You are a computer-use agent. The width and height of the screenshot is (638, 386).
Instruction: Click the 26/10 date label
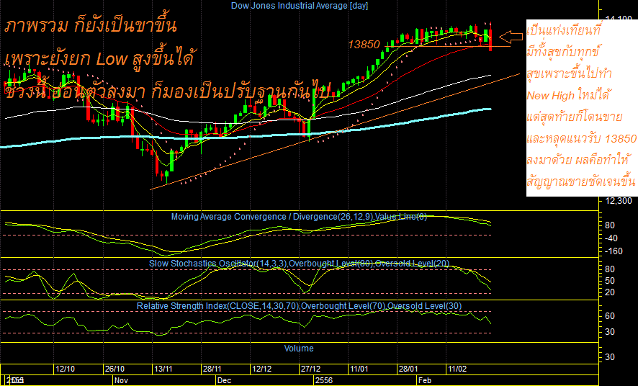[x=114, y=369]
